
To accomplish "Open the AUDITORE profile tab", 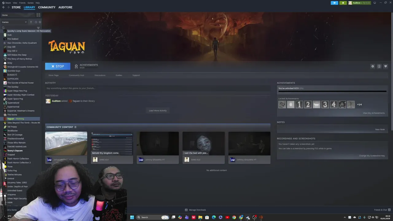I will tap(65, 7).
